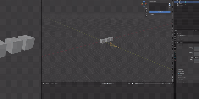The width and height of the screenshot is (199, 99).
Task: Click the blue Z axis on navigation gizmo
Action: click(144, 2)
